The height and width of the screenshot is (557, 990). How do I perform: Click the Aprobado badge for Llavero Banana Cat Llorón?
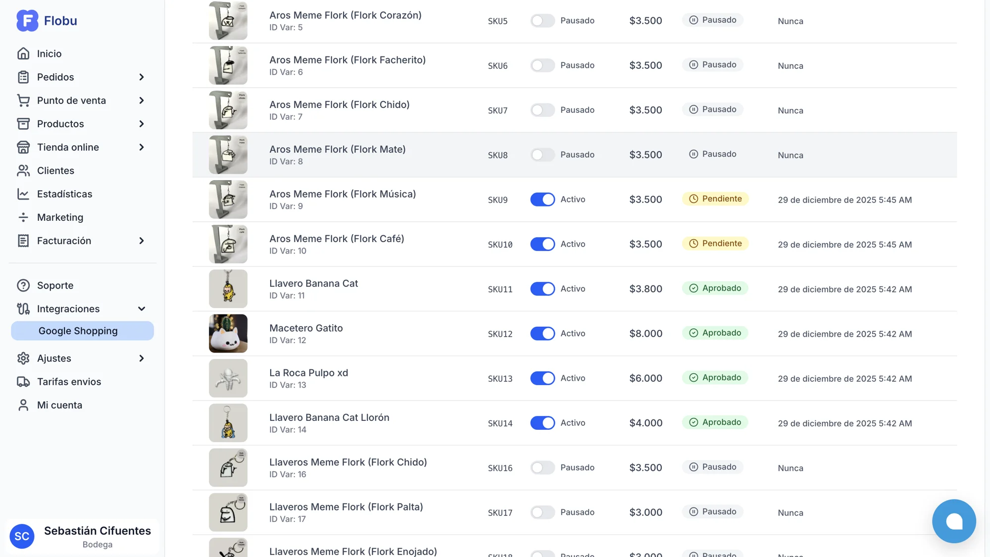(x=715, y=422)
